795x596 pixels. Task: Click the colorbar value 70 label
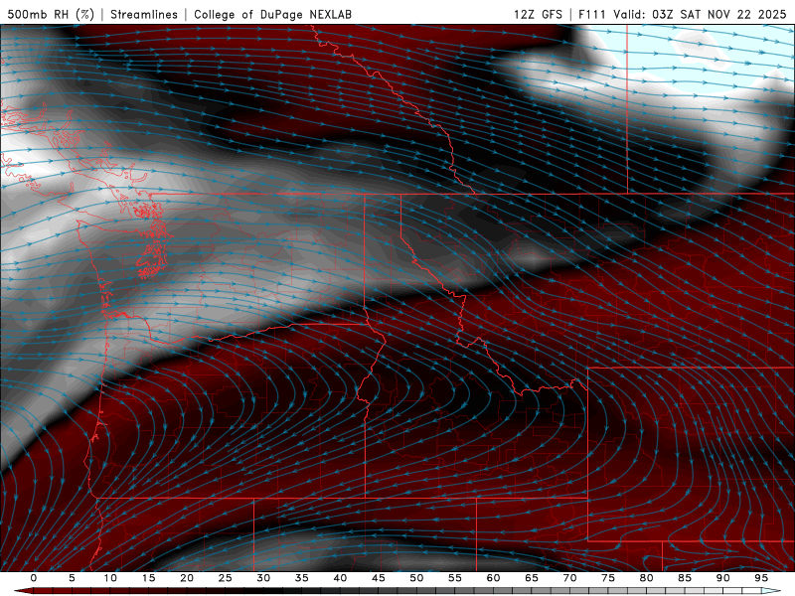tap(569, 578)
